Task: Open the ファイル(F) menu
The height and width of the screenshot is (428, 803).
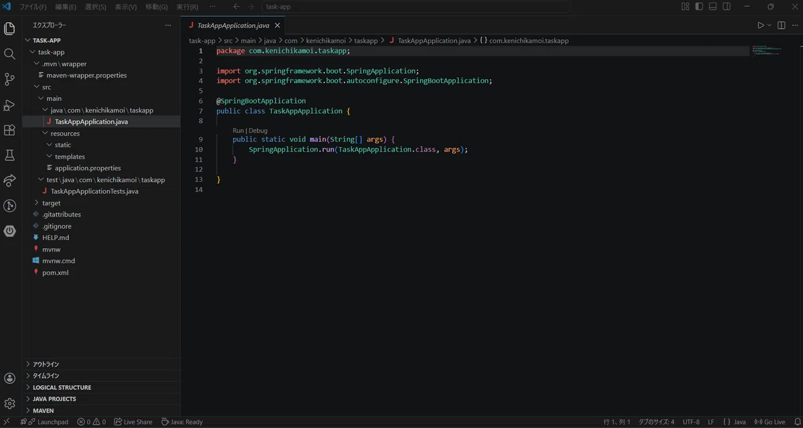Action: coord(33,7)
